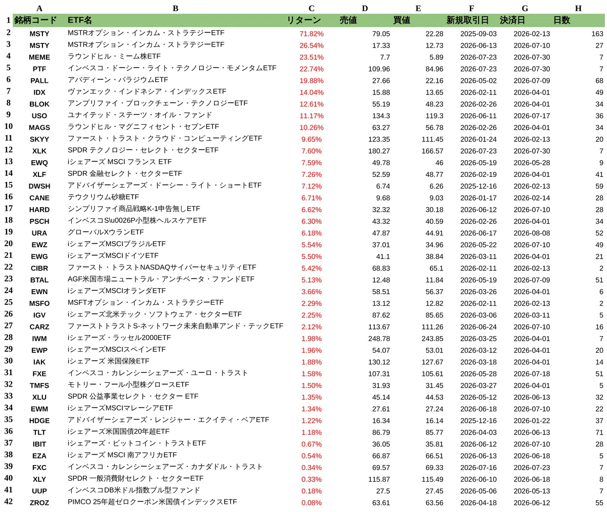This screenshot has height=512, width=607.
Task: Select column C header
Action: [312, 8]
